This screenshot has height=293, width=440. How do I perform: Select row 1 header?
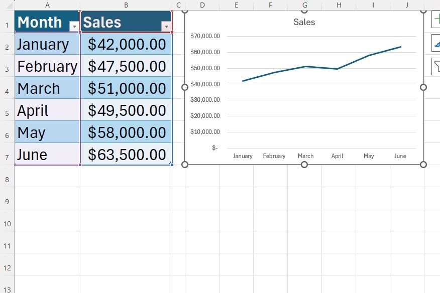point(7,22)
